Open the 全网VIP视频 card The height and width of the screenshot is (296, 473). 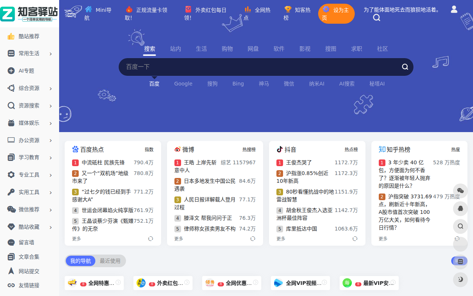(x=300, y=283)
